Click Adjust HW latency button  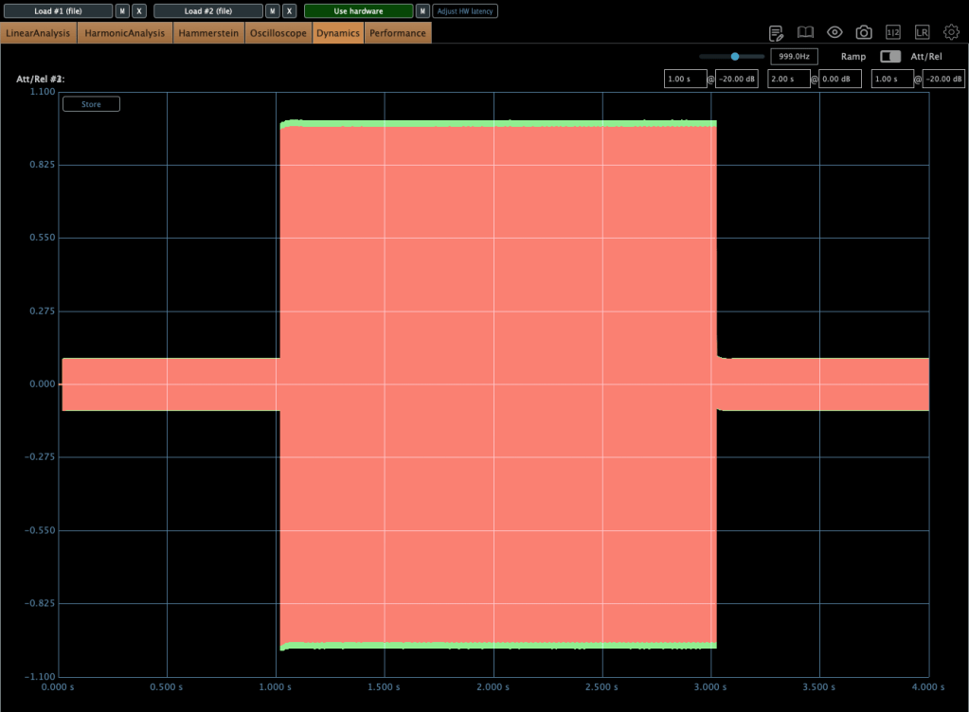coord(465,11)
